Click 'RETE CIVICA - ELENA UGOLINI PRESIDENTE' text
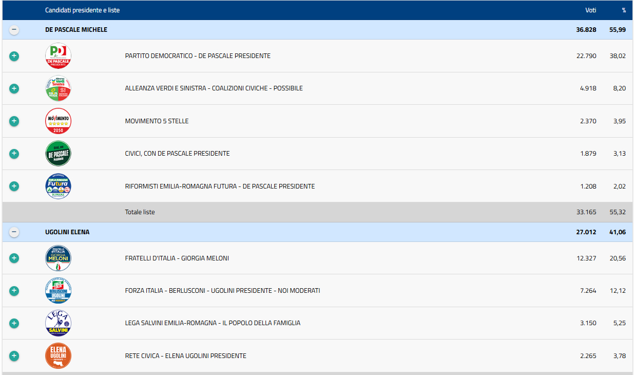This screenshot has height=375, width=634. (x=186, y=356)
